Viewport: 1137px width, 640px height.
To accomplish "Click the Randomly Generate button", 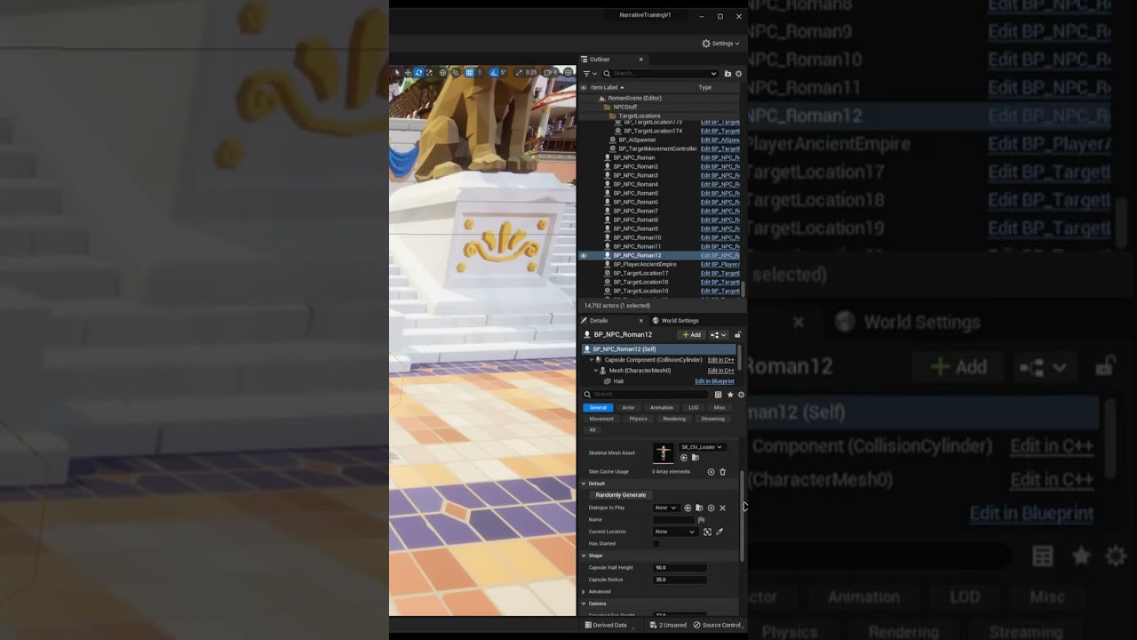I will point(621,495).
